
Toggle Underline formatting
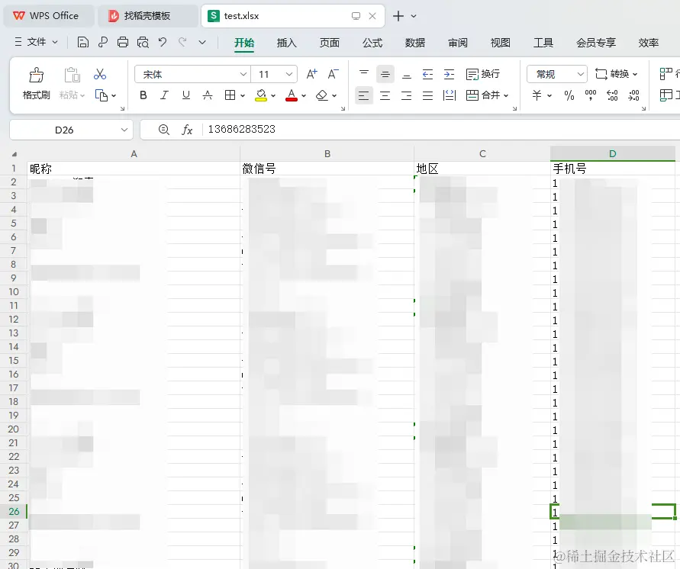click(186, 95)
